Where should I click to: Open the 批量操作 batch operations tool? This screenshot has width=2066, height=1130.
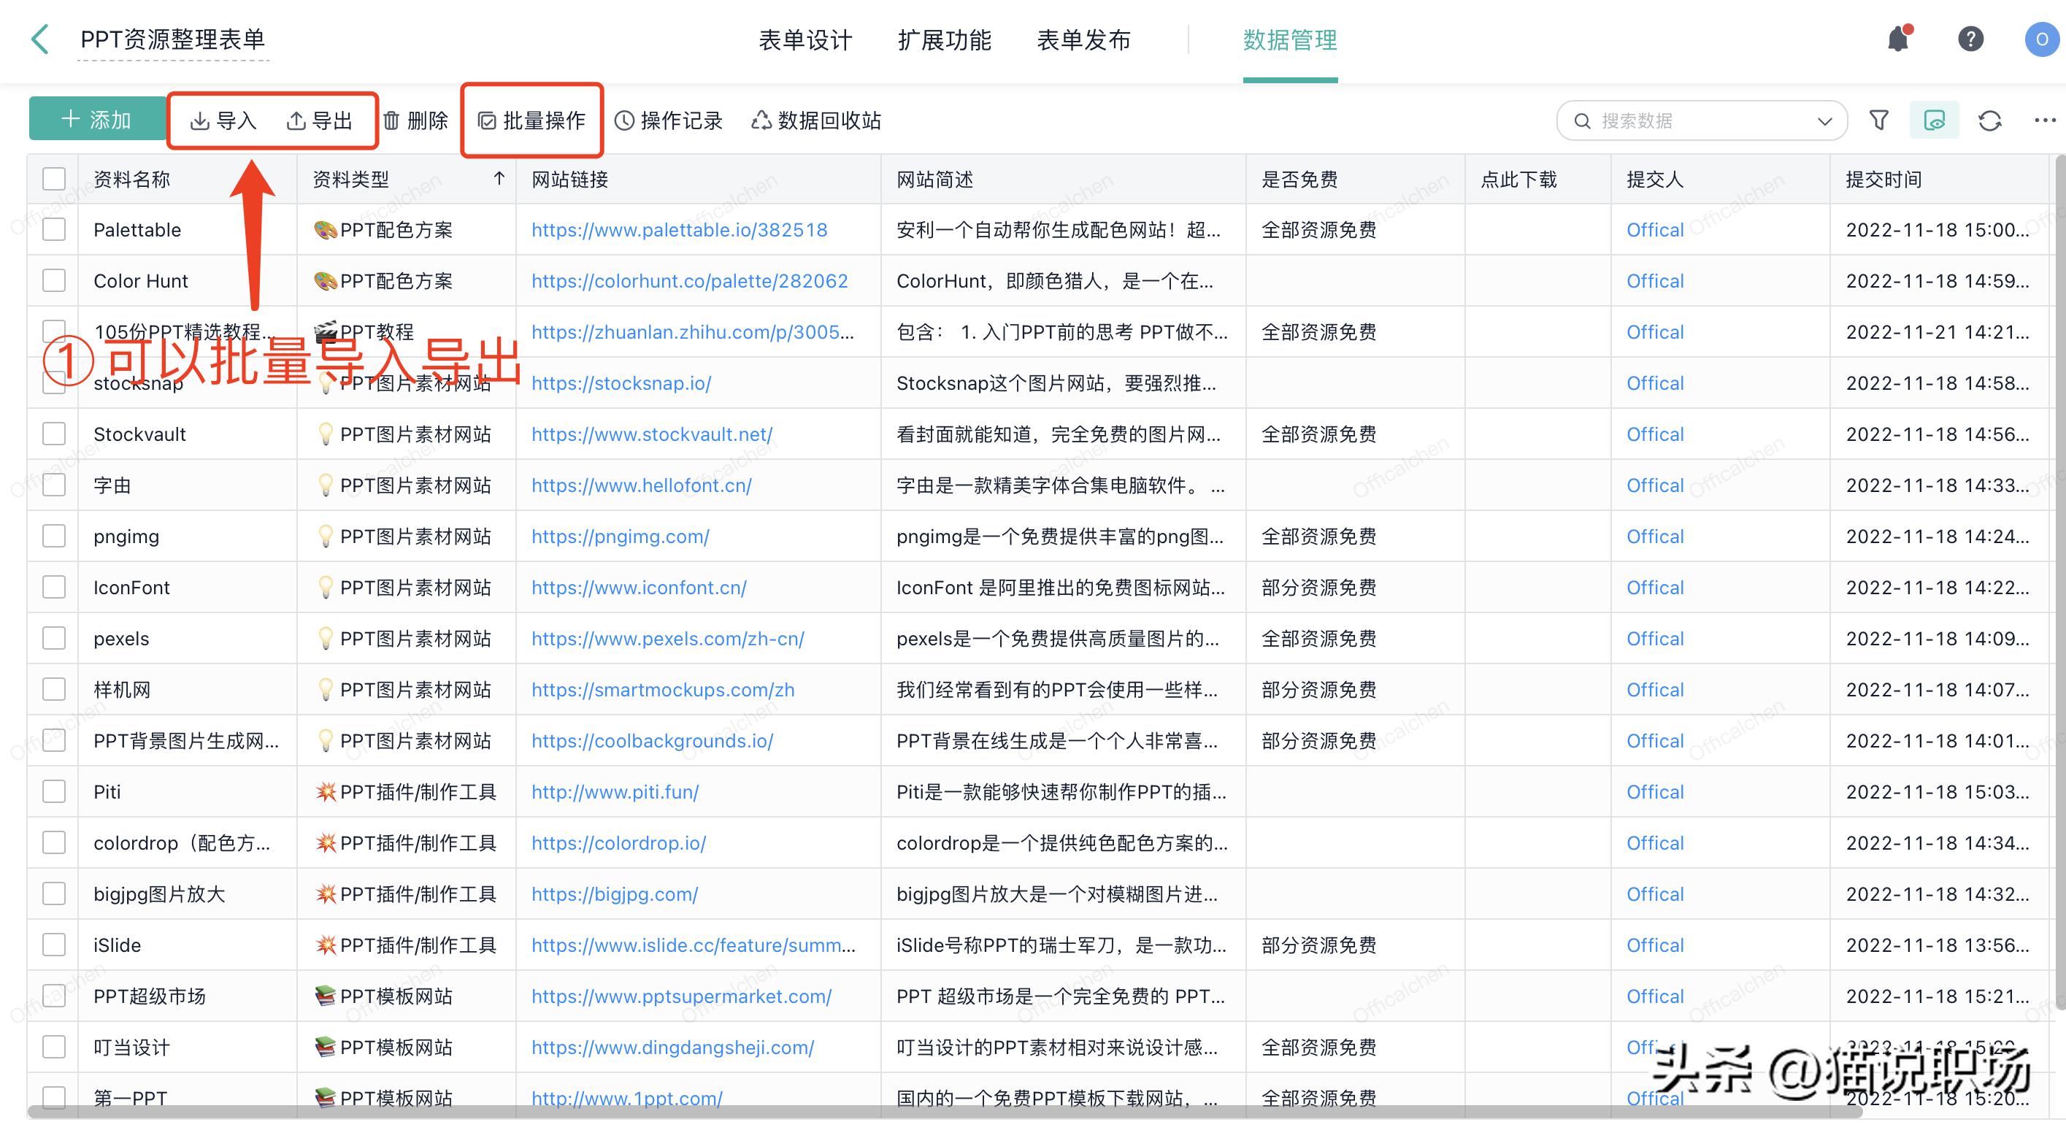[532, 120]
